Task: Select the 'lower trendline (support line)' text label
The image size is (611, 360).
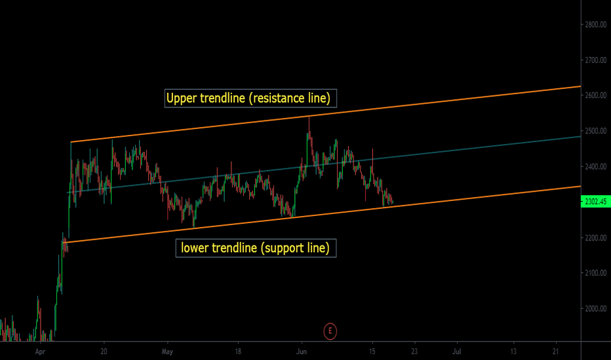Action: pos(256,248)
